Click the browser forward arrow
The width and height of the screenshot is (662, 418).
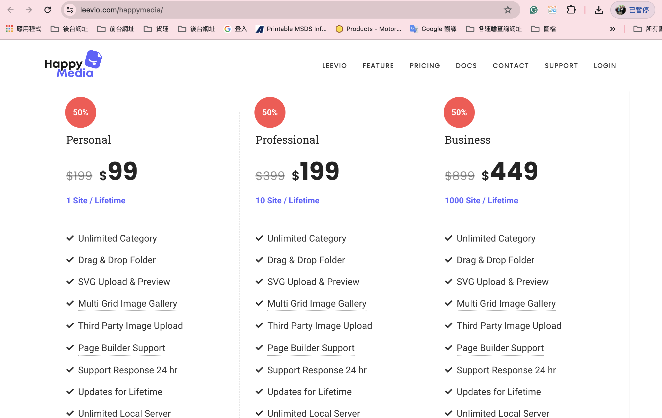(x=29, y=10)
